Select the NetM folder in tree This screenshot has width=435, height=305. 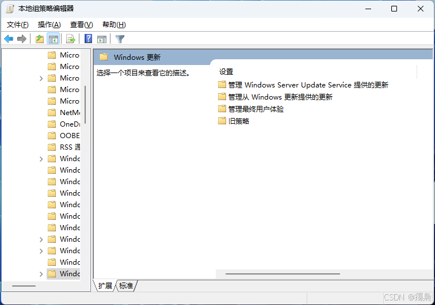click(63, 112)
